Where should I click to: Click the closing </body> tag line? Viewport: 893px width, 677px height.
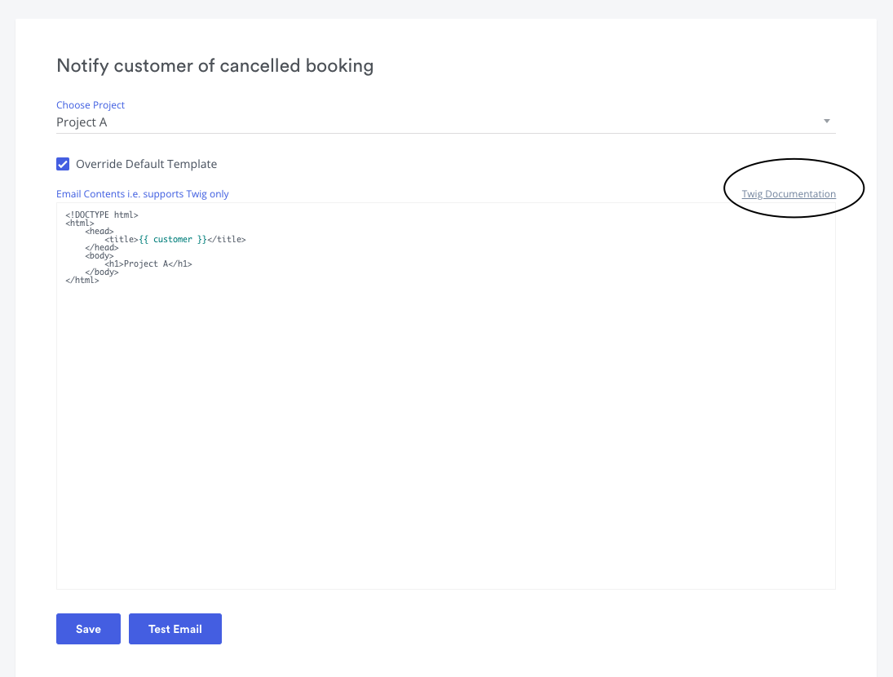[101, 272]
